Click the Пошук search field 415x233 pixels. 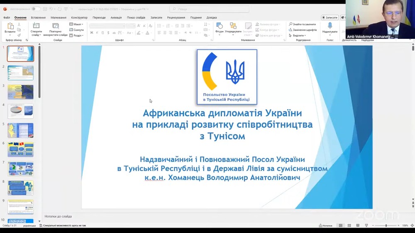(209, 9)
